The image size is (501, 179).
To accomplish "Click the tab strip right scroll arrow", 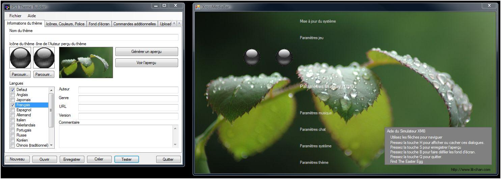I will tap(179, 24).
